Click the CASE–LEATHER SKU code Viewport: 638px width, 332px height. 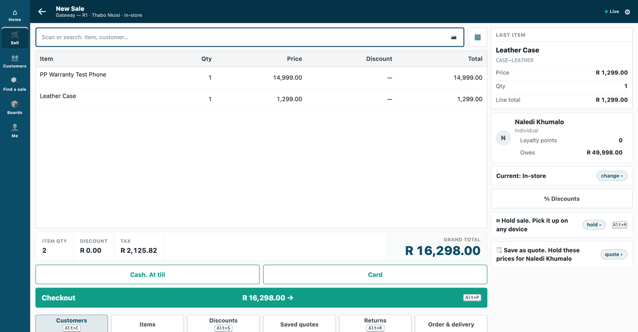tap(515, 61)
